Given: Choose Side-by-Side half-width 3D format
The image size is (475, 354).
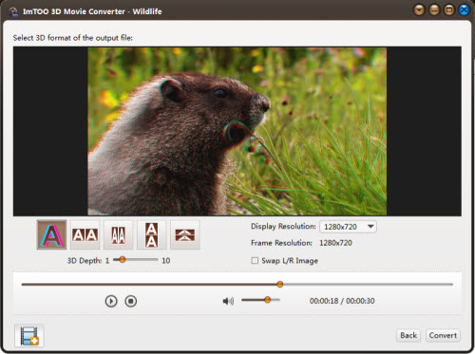Looking at the screenshot, I should point(118,234).
